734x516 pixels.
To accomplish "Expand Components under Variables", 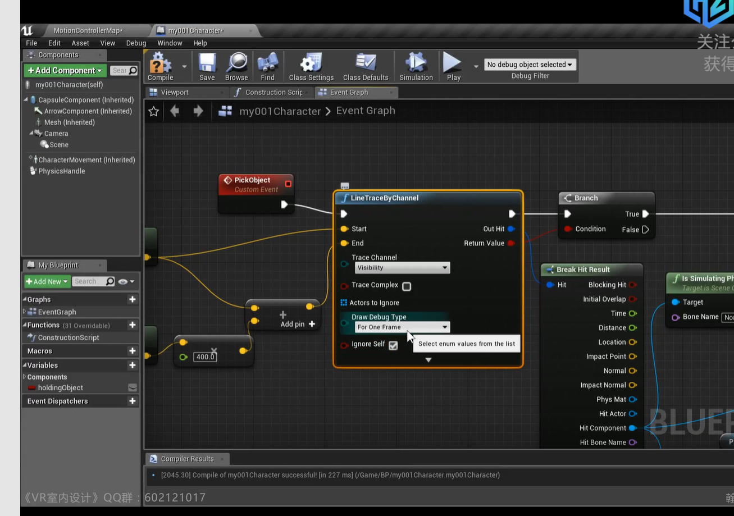I will 25,377.
